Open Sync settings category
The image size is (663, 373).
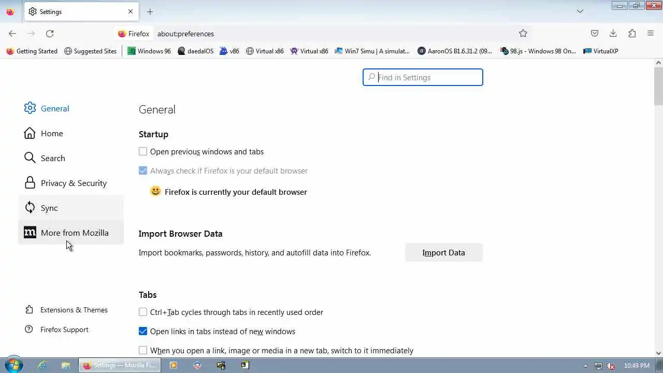(x=71, y=208)
